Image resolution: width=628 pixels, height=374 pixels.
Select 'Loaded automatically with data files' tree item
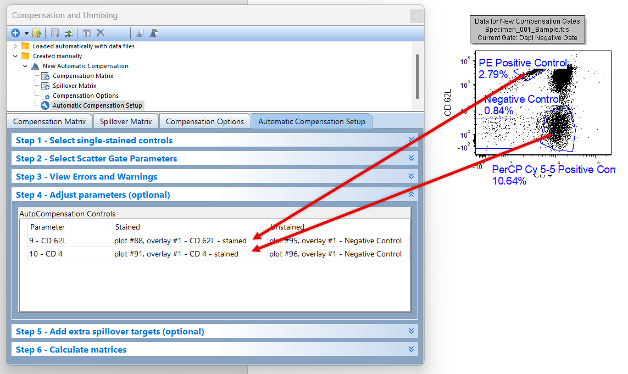pyautogui.click(x=84, y=47)
